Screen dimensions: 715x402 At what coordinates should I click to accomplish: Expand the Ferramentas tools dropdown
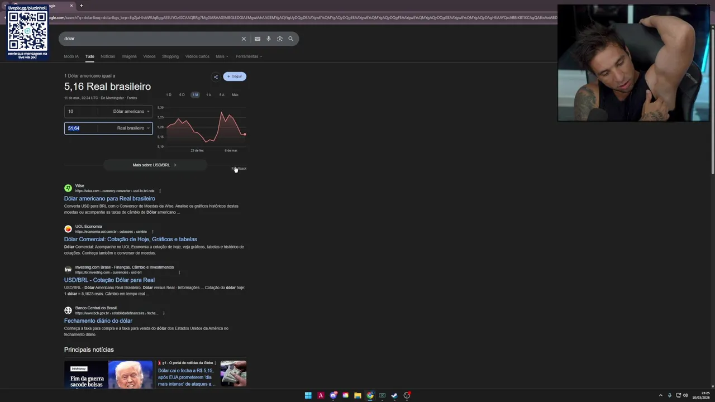pyautogui.click(x=249, y=56)
